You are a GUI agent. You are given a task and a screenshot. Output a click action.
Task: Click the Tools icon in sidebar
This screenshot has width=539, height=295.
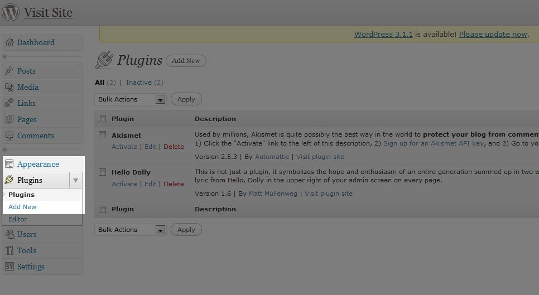(x=9, y=250)
